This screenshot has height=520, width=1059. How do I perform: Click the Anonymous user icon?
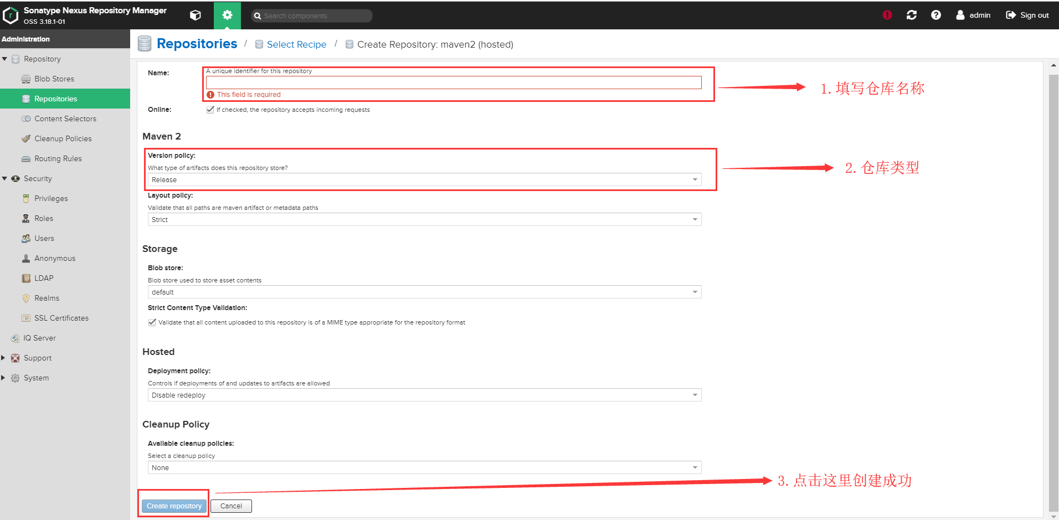coord(26,259)
